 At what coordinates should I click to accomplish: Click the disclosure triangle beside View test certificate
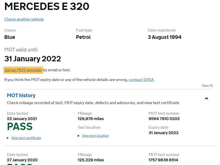(x=7, y=138)
